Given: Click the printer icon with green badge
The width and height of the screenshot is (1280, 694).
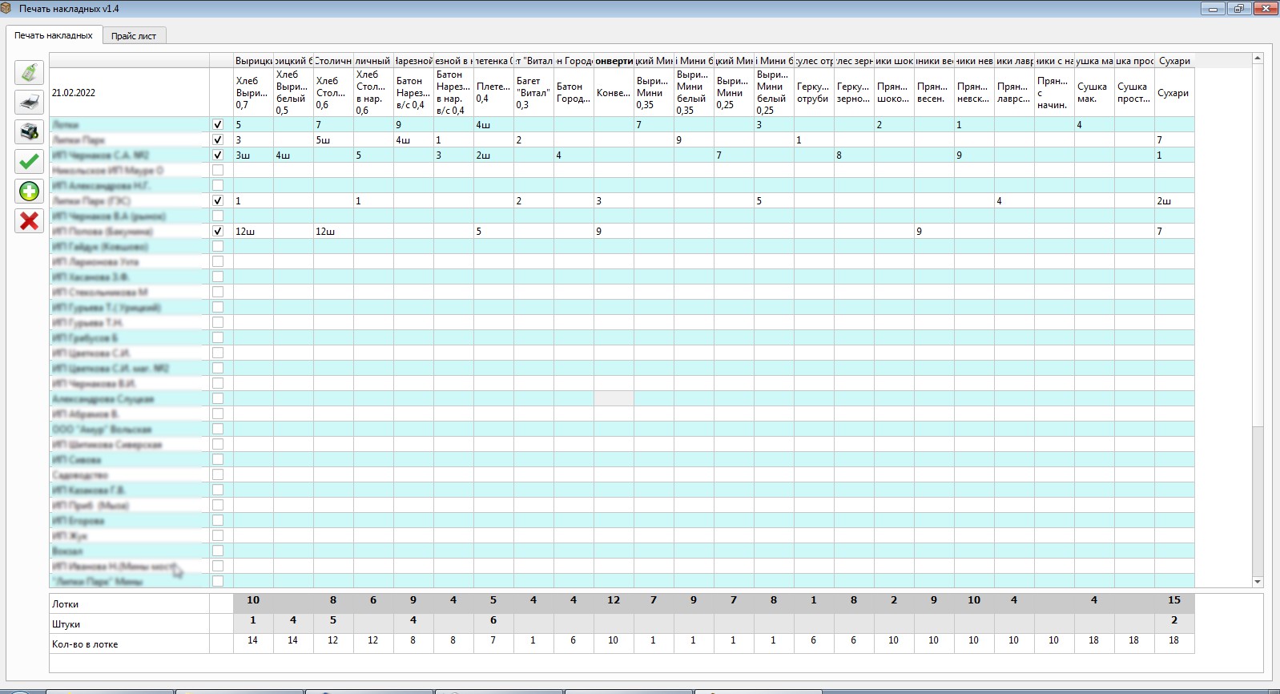Looking at the screenshot, I should coord(29,131).
